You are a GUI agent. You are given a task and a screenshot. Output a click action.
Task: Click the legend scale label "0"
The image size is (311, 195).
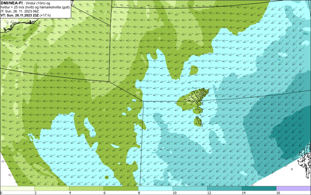[x=1, y=193]
